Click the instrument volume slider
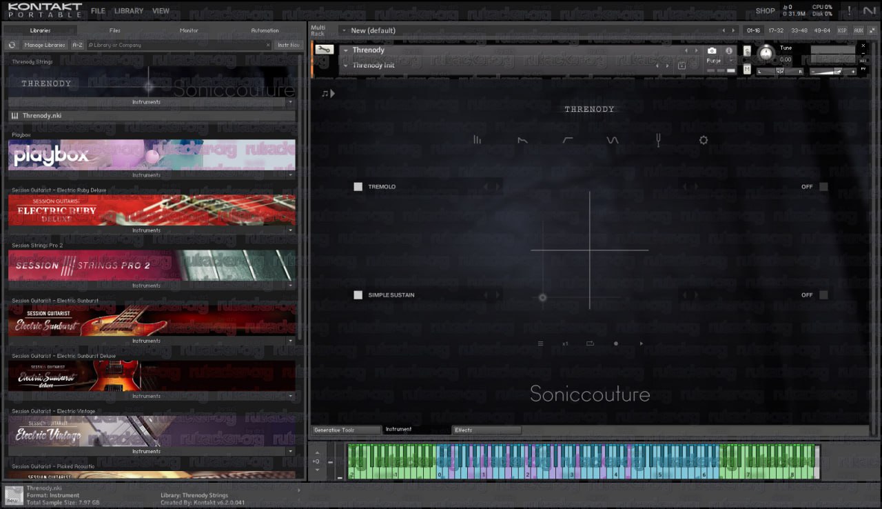The width and height of the screenshot is (882, 509). click(833, 72)
